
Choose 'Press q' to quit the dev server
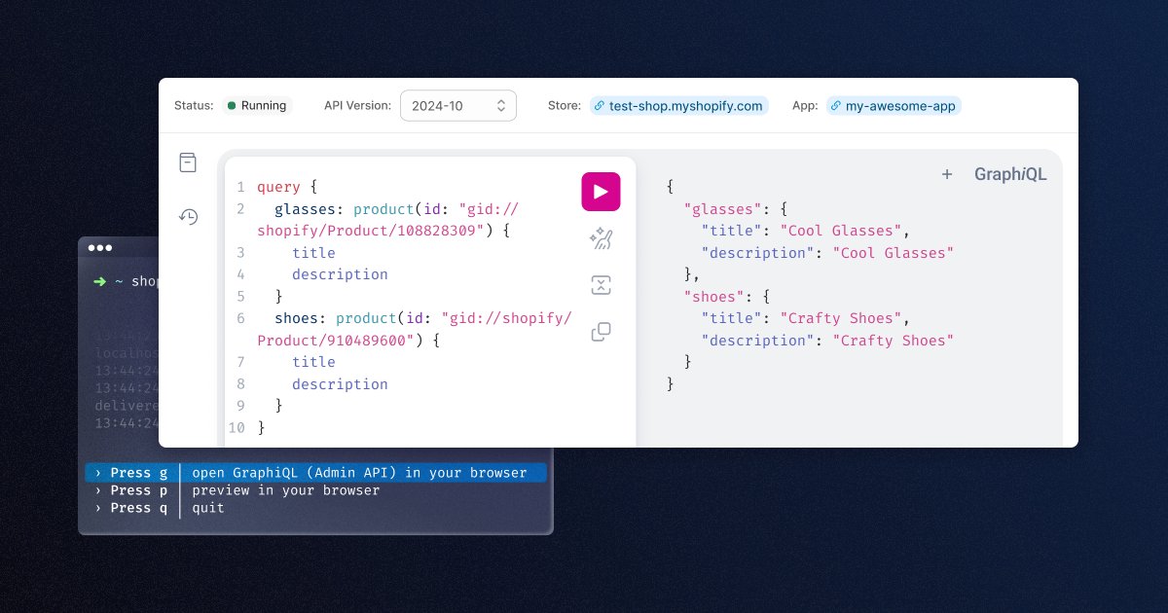(x=207, y=508)
